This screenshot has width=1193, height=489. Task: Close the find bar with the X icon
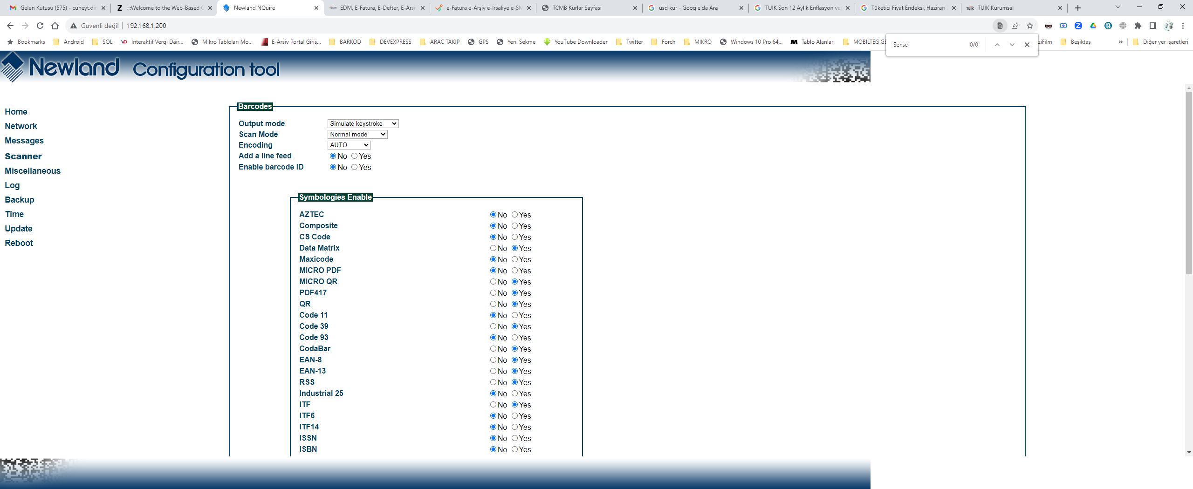[1027, 45]
